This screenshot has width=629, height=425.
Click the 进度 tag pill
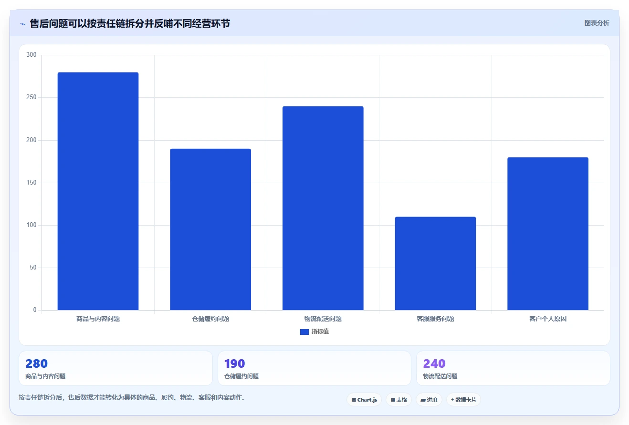(x=429, y=400)
